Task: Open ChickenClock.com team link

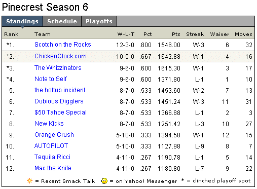Action: pos(60,56)
